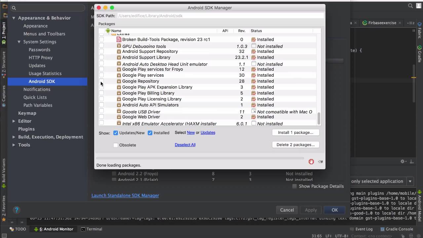Toggle the Updates/New checkbox
The height and width of the screenshot is (238, 423).
116,133
